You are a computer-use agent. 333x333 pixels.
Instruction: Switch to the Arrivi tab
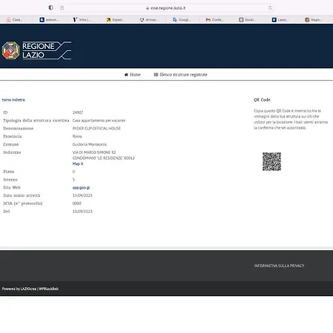click(149, 20)
